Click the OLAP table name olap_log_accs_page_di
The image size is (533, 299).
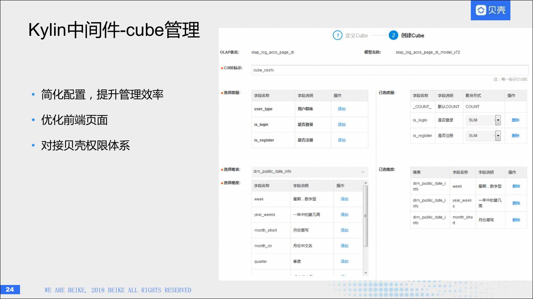pyautogui.click(x=272, y=52)
